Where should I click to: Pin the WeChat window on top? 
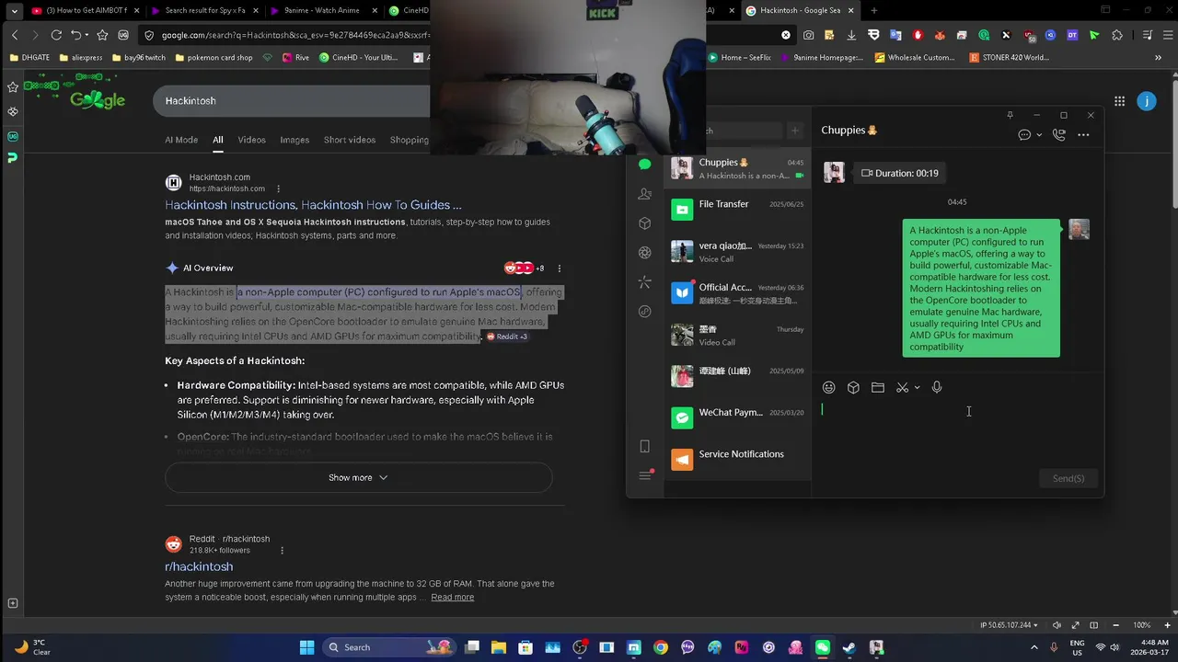(x=1010, y=115)
